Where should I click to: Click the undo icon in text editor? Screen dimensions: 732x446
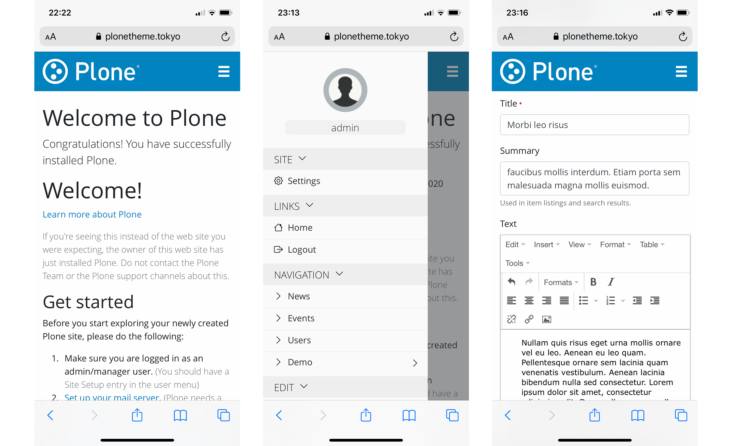(x=511, y=282)
